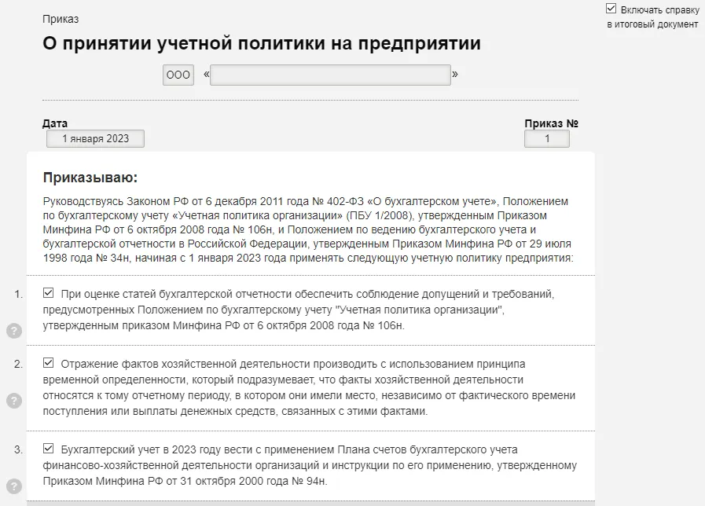Click the item number '2.'
The width and height of the screenshot is (705, 506).
click(x=18, y=364)
